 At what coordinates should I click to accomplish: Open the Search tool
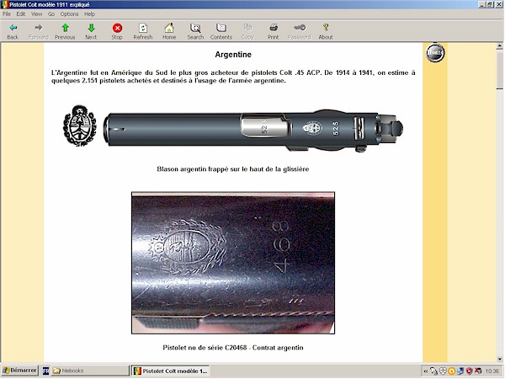(195, 31)
